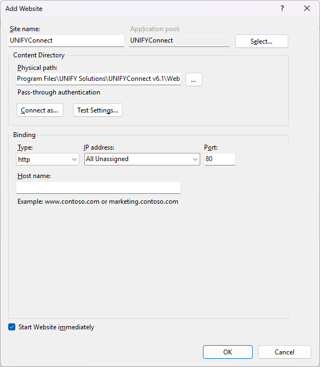Click the Select... application pool button
This screenshot has height=367, width=320.
pyautogui.click(x=261, y=42)
